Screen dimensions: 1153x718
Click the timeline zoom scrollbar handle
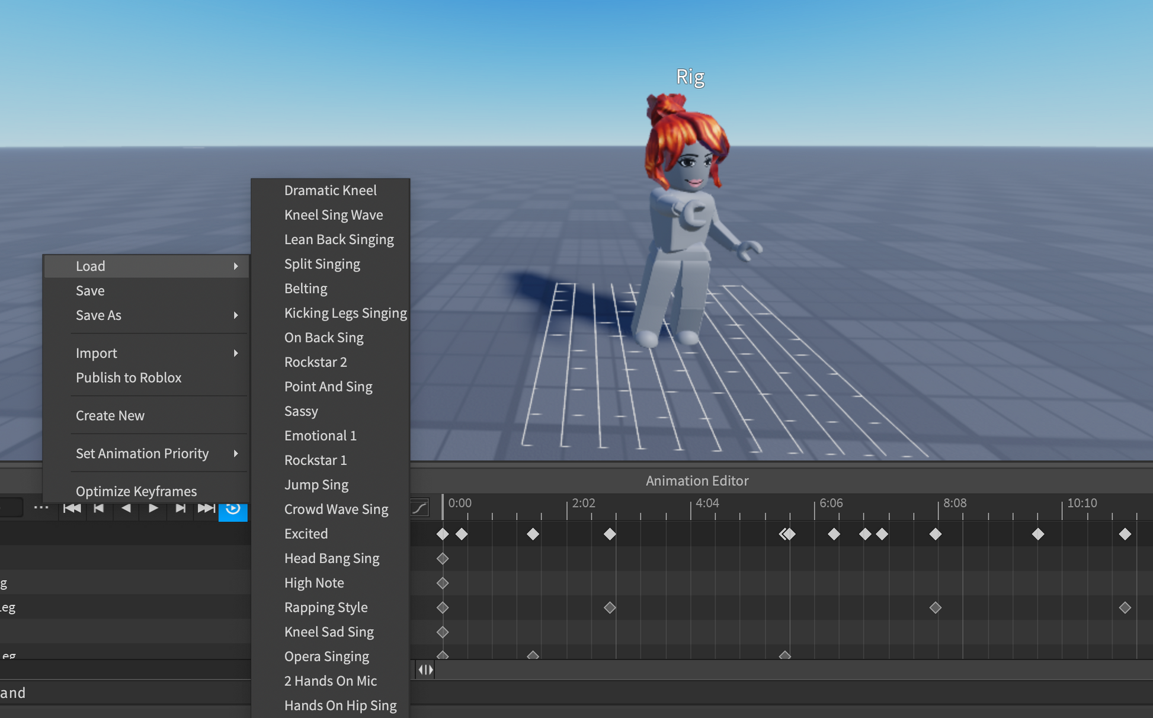[425, 670]
